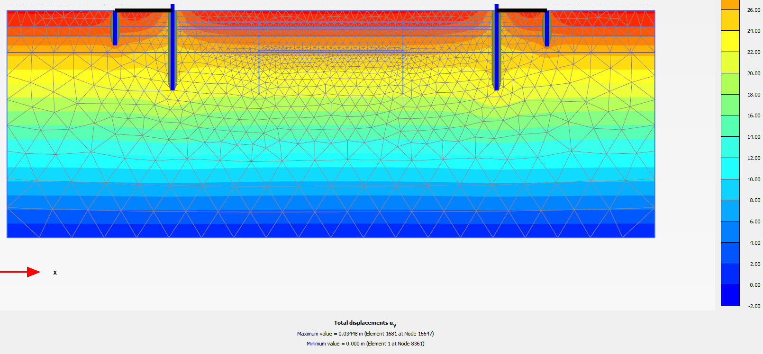Screen dimensions: 763x354
Task: Click the black horizontal plate on the right
Action: point(522,10)
